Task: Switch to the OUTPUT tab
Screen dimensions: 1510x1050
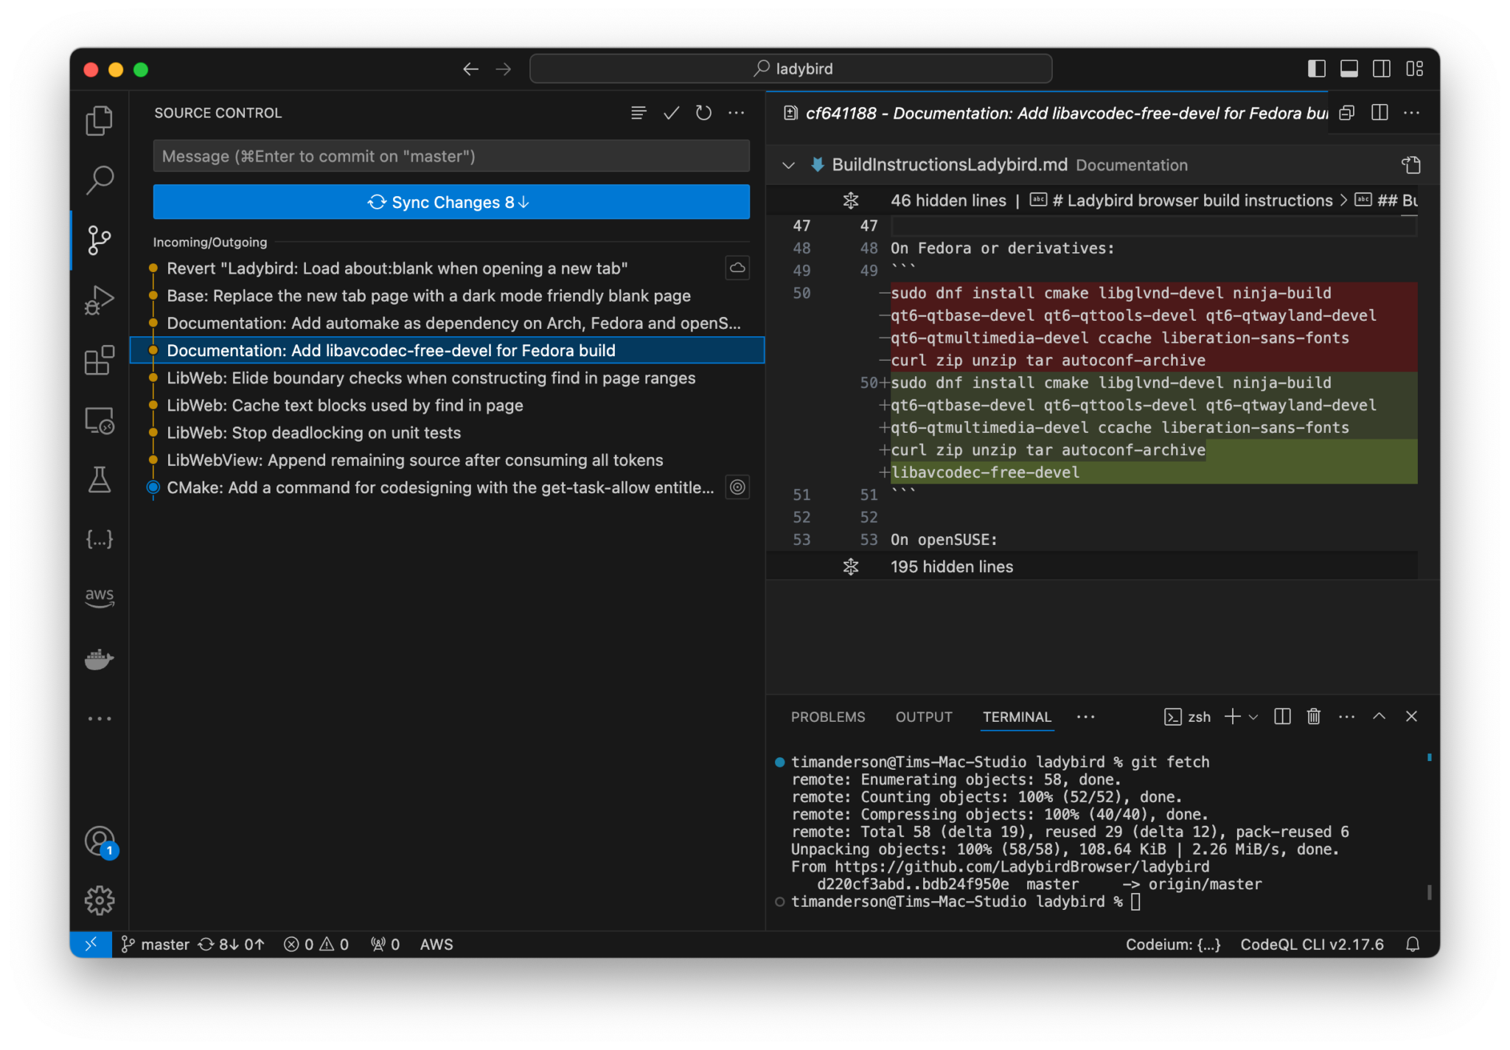Action: (923, 716)
